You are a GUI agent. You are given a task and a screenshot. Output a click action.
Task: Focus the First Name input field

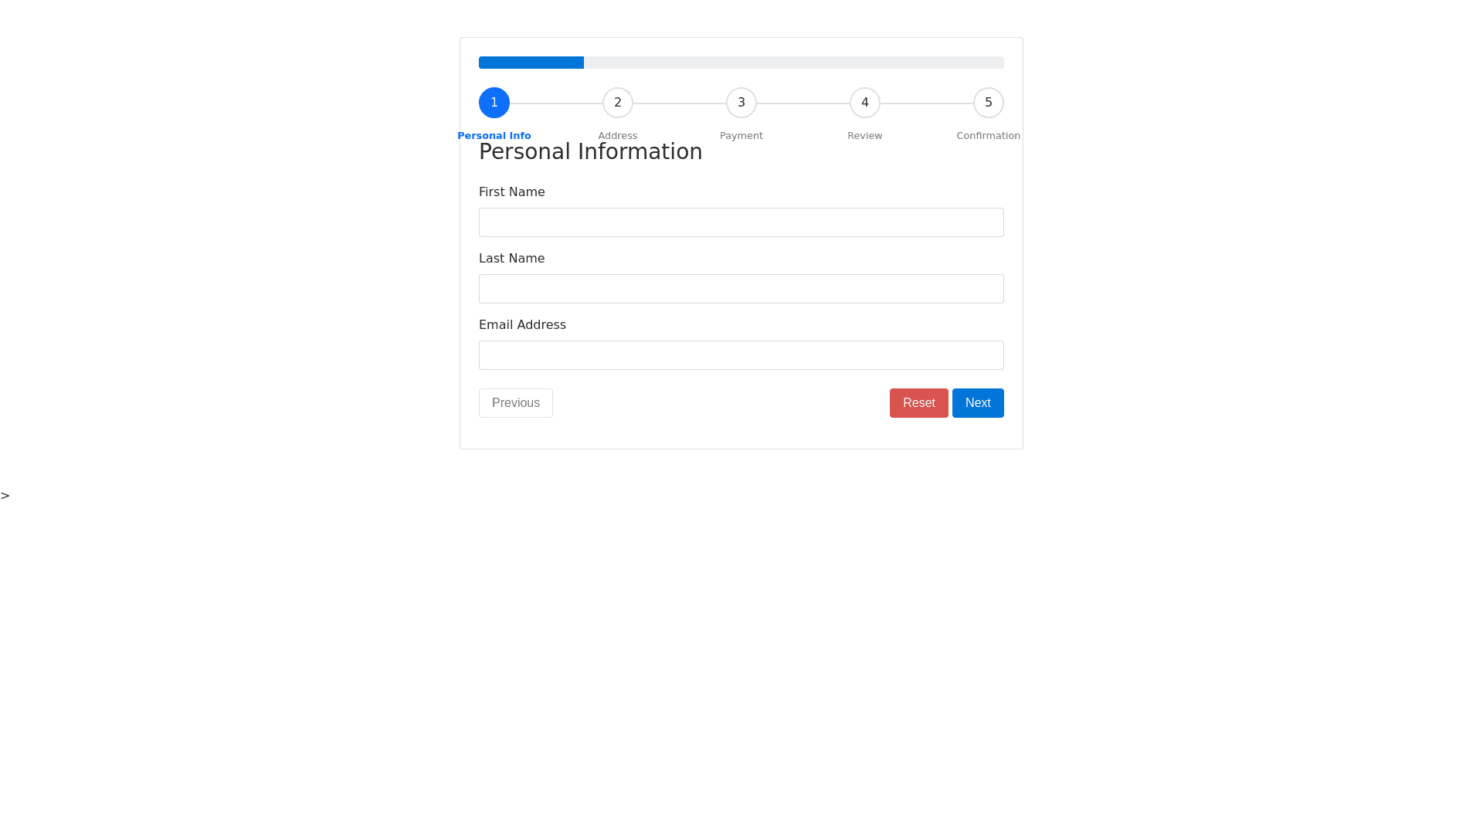741,222
